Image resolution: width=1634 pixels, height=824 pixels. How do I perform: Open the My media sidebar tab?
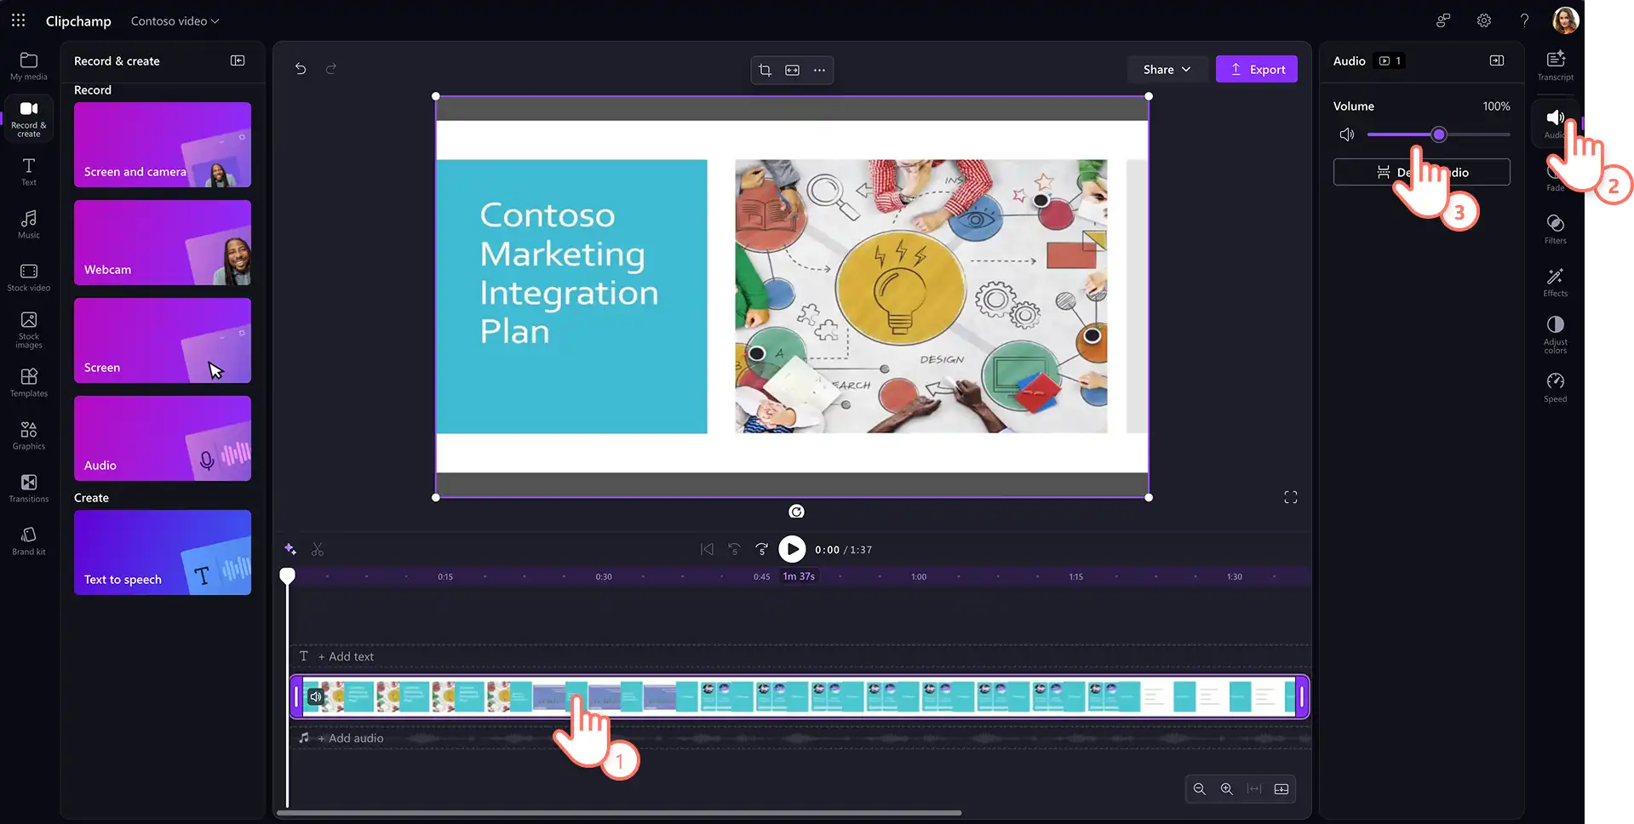pyautogui.click(x=28, y=66)
